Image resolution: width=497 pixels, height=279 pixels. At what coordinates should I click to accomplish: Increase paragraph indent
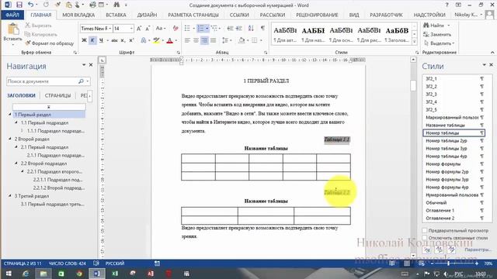tap(239, 29)
